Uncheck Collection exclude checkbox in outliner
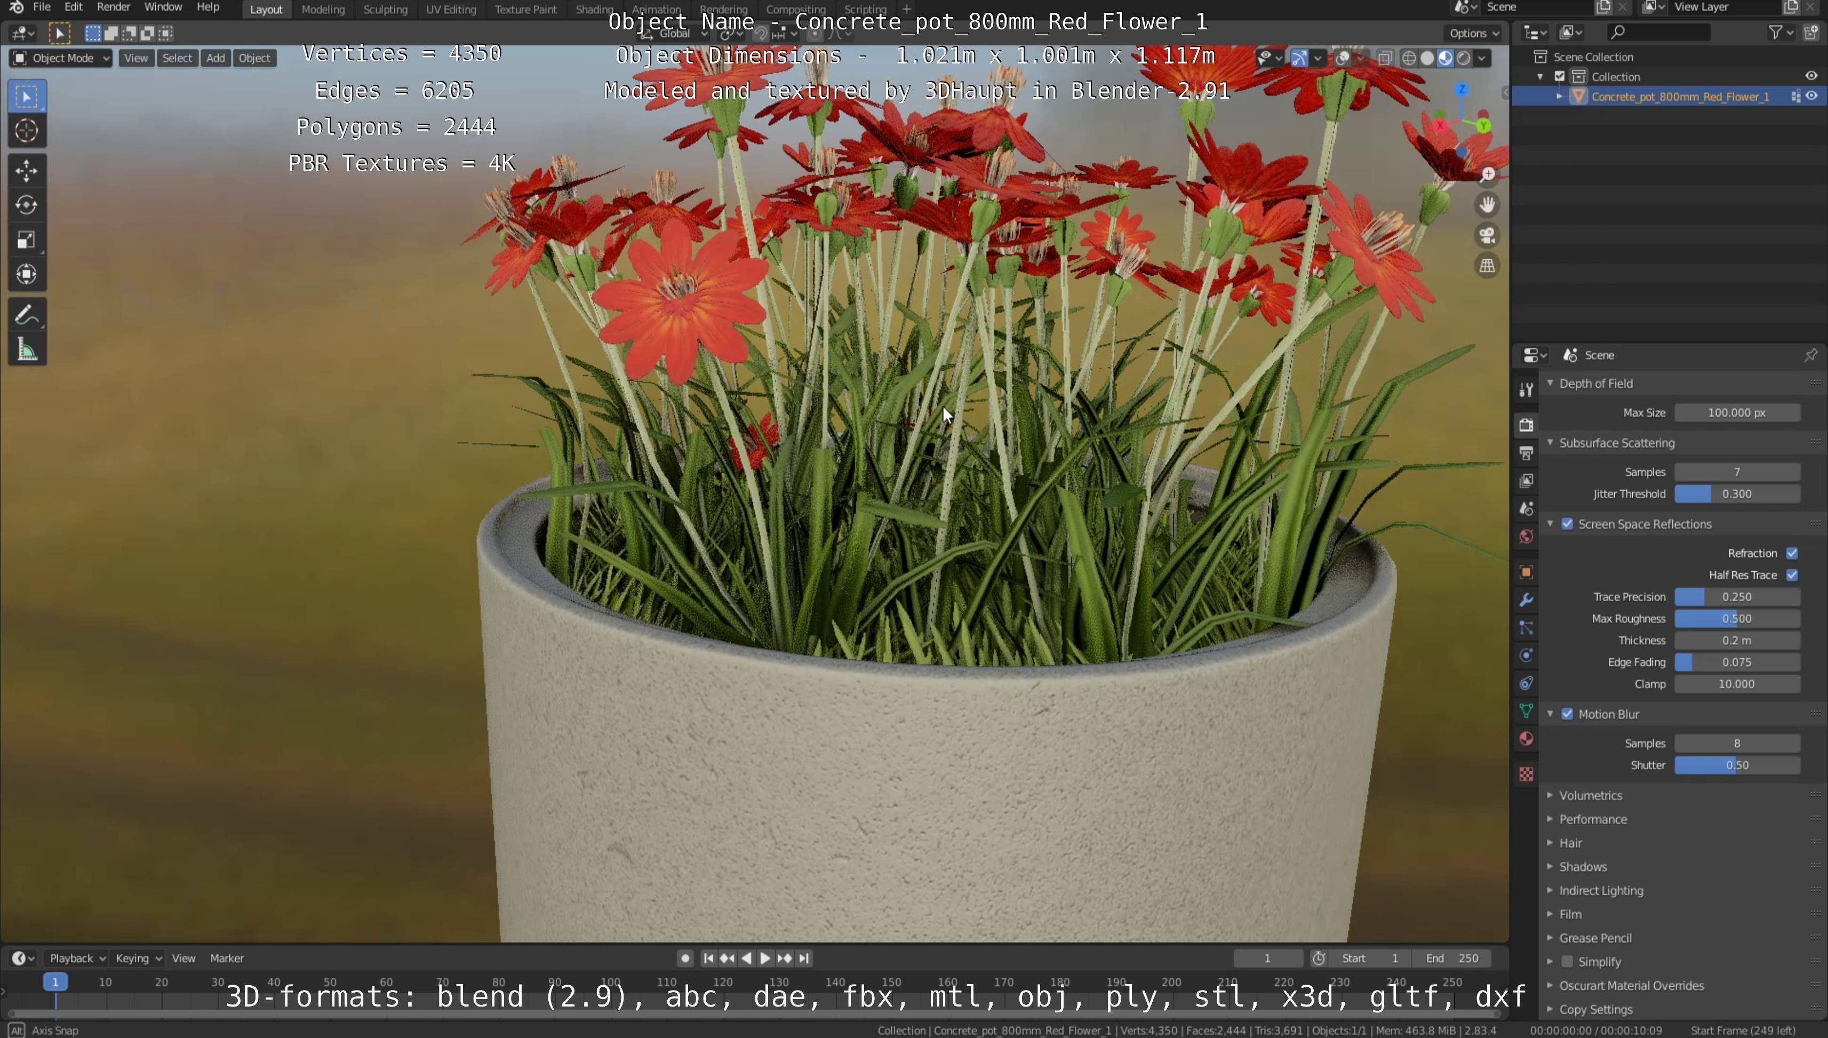1828x1038 pixels. click(x=1559, y=76)
